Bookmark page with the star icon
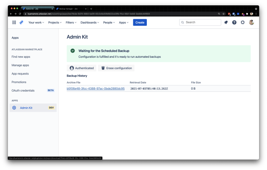The width and height of the screenshot is (267, 170). pyautogui.click(x=224, y=14)
